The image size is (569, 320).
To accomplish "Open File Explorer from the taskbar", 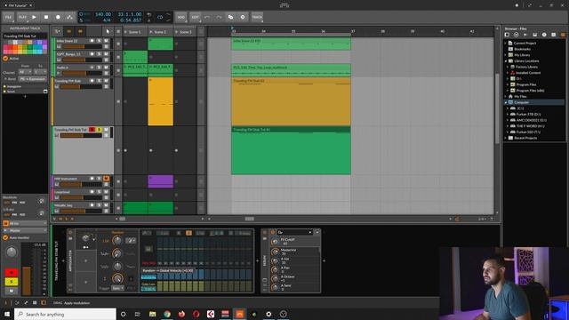I will 152,314.
